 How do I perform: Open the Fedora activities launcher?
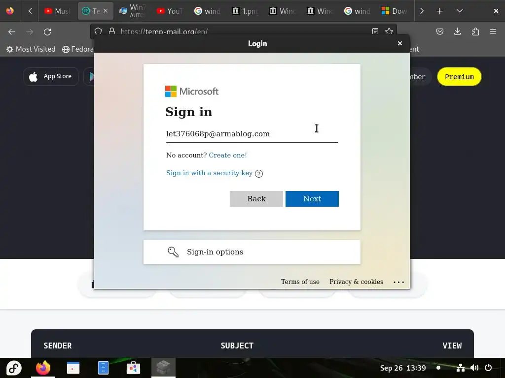pyautogui.click(x=14, y=368)
